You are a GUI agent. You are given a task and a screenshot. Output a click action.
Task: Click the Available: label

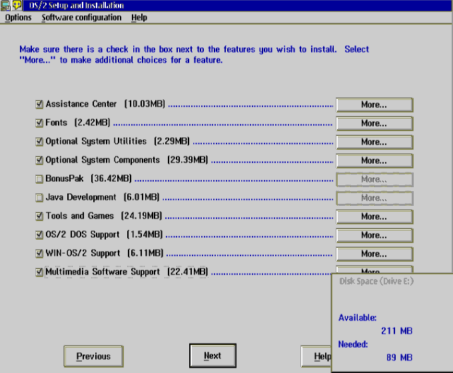tap(357, 318)
